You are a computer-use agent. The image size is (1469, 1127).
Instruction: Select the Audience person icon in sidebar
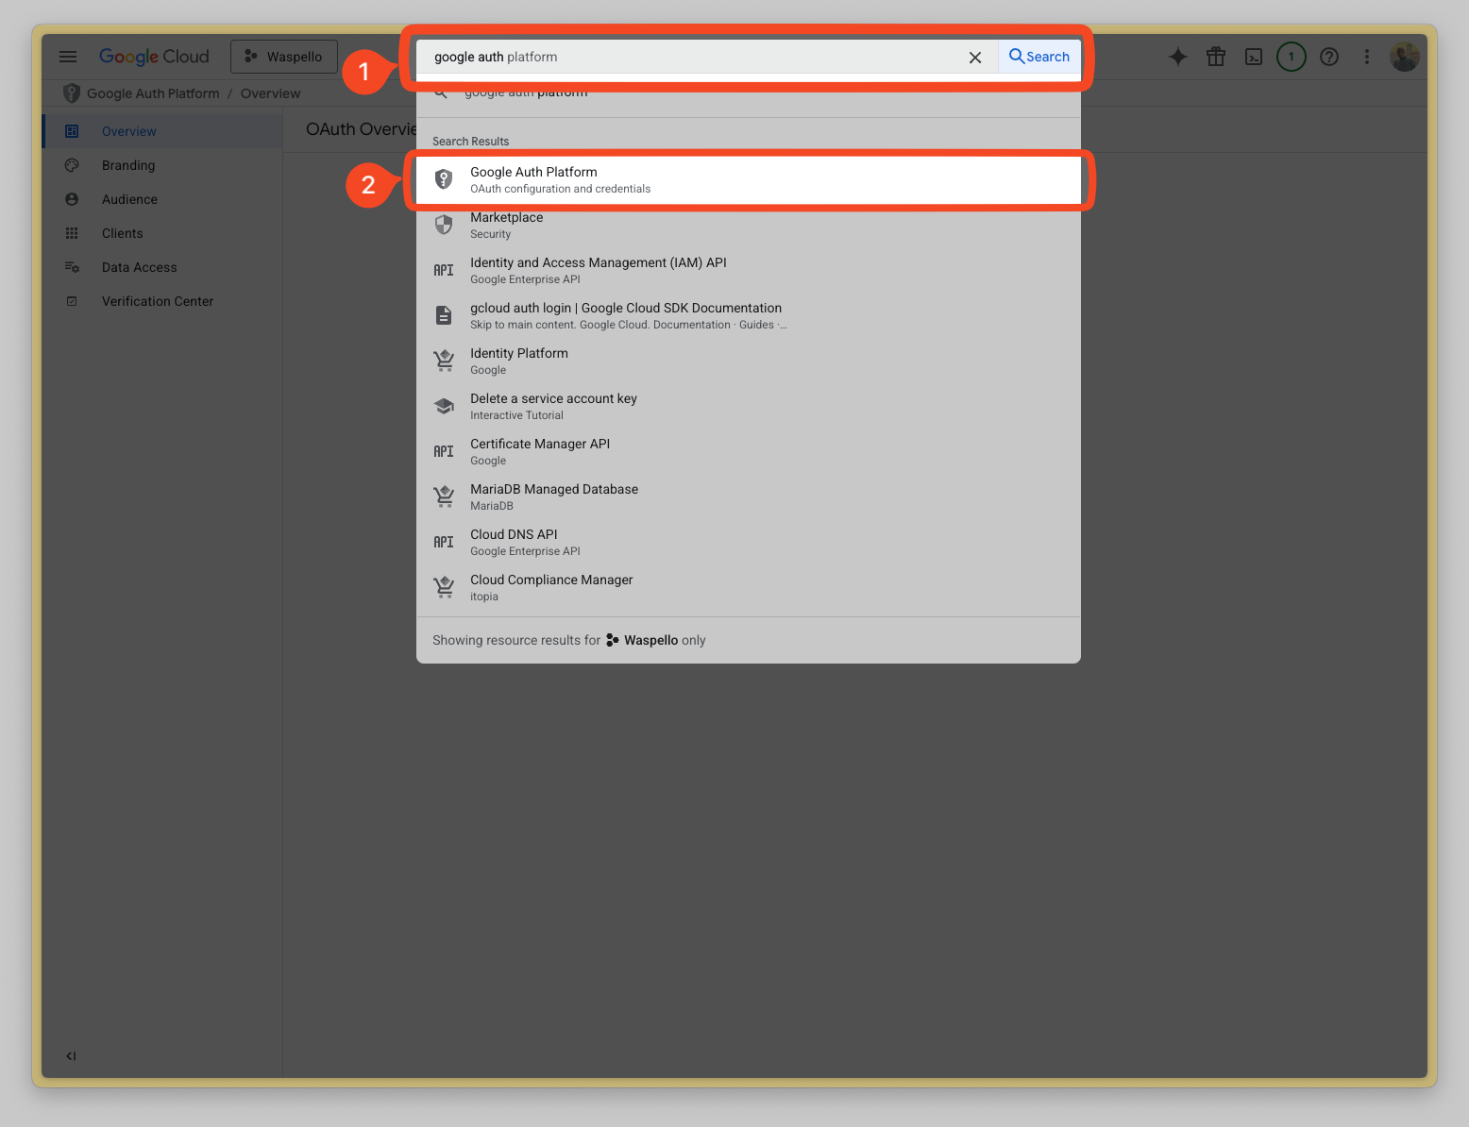coord(73,199)
